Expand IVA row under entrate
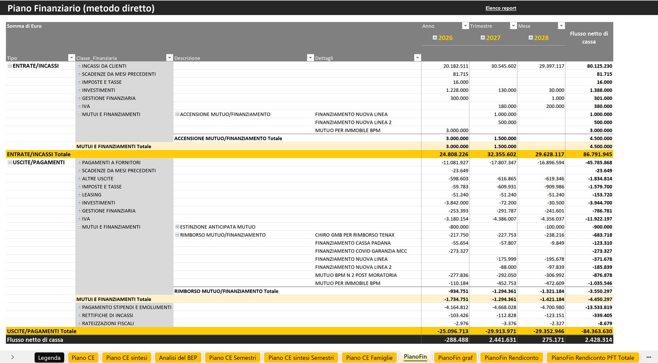 pyautogui.click(x=79, y=106)
